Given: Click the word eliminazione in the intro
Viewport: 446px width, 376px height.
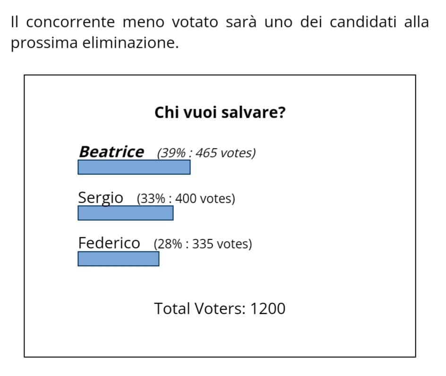Looking at the screenshot, I should tap(130, 43).
